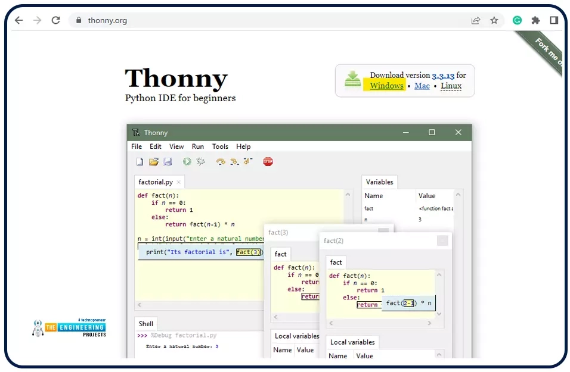Click the browser forward arrow
Viewport: 570px width, 372px height.
[37, 20]
